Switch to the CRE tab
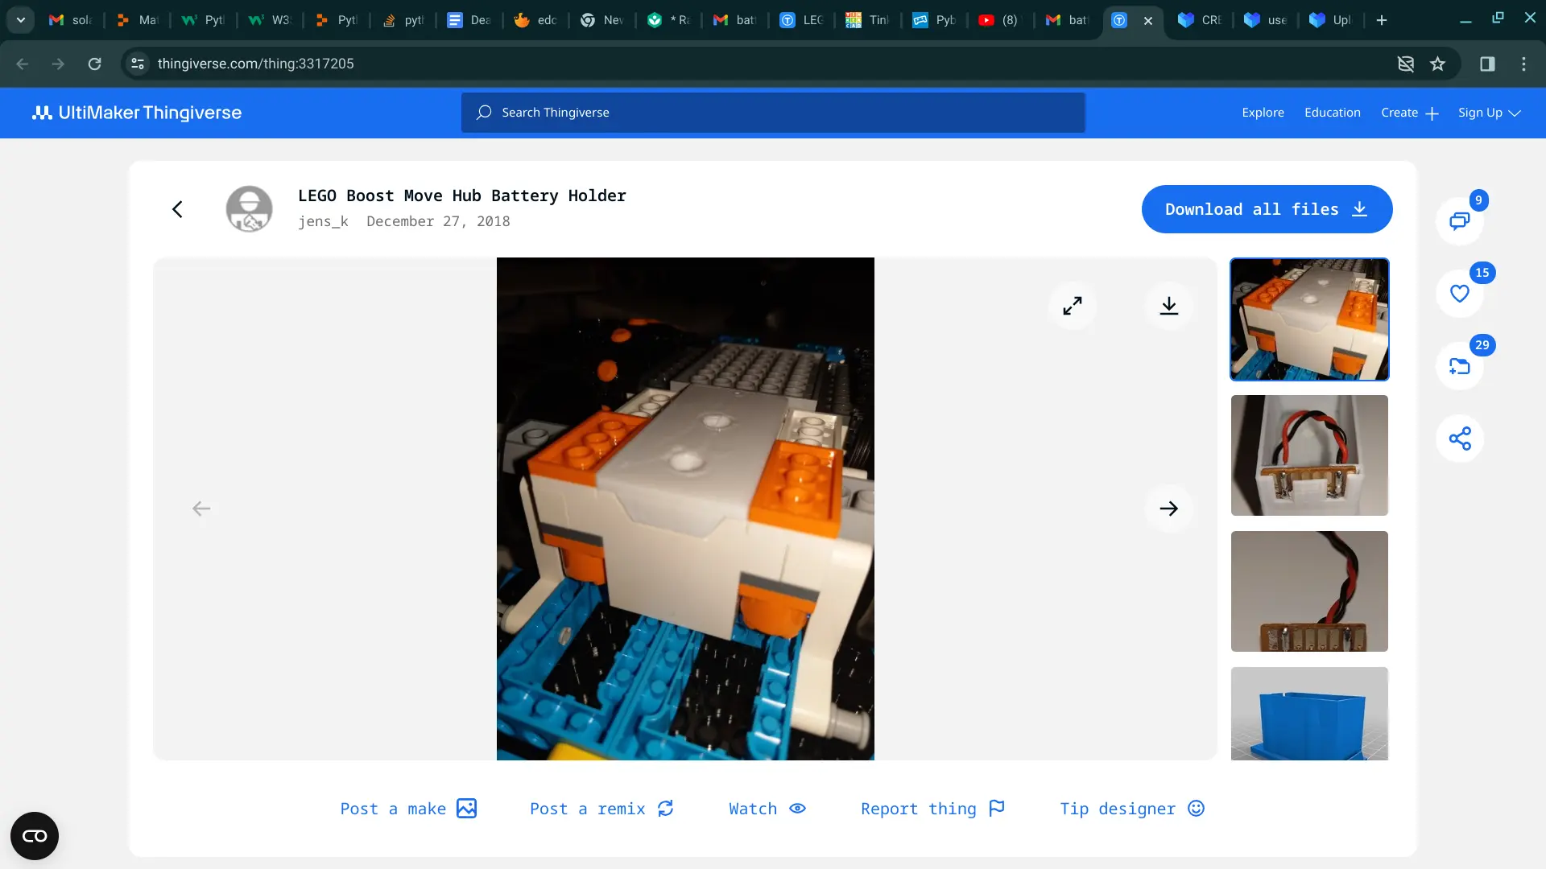The width and height of the screenshot is (1546, 869). (x=1199, y=20)
